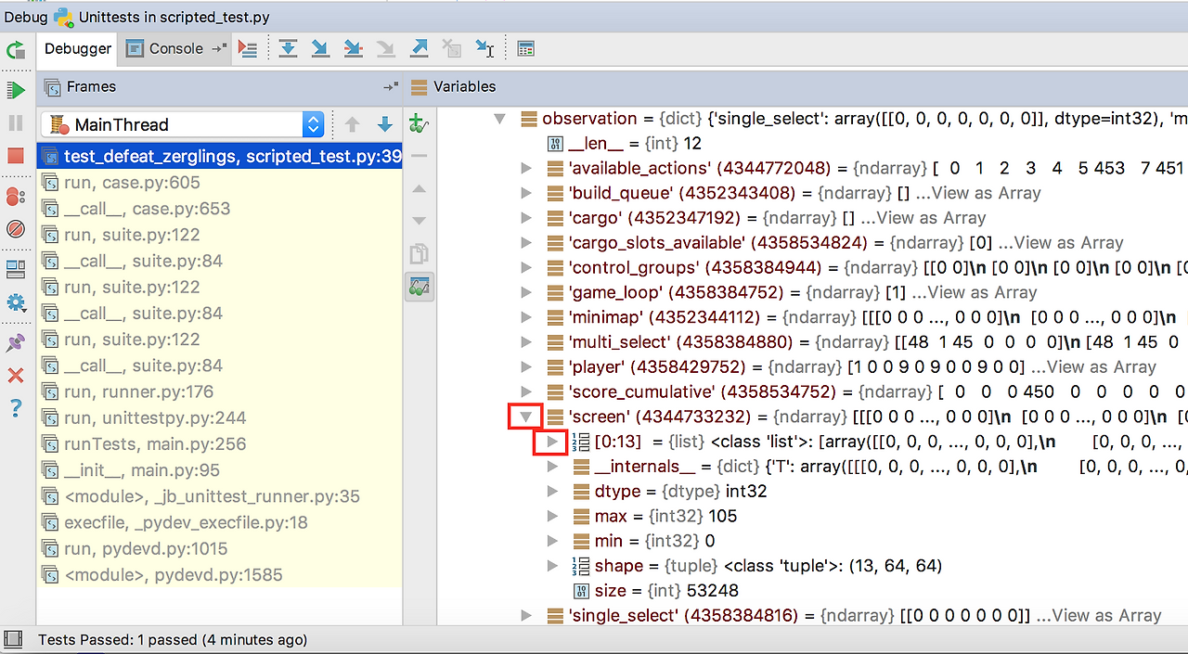Click Step Into My Code button
The image size is (1188, 654).
353,49
